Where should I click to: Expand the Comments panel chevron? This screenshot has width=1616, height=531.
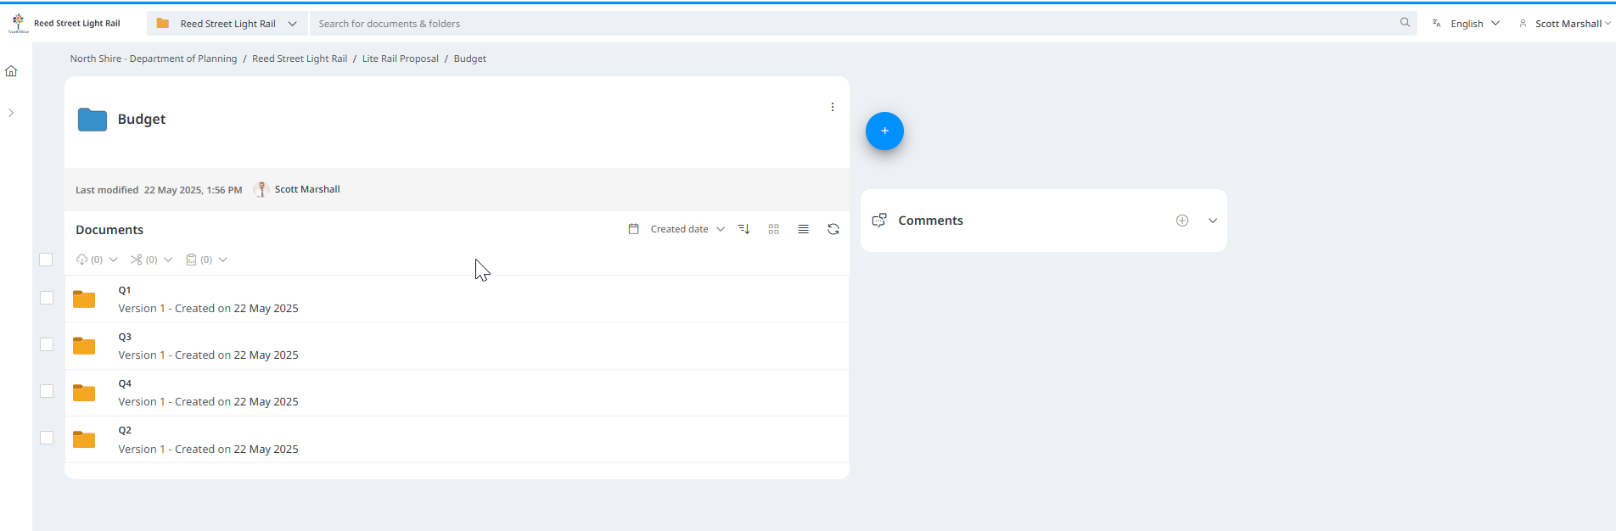(1212, 221)
